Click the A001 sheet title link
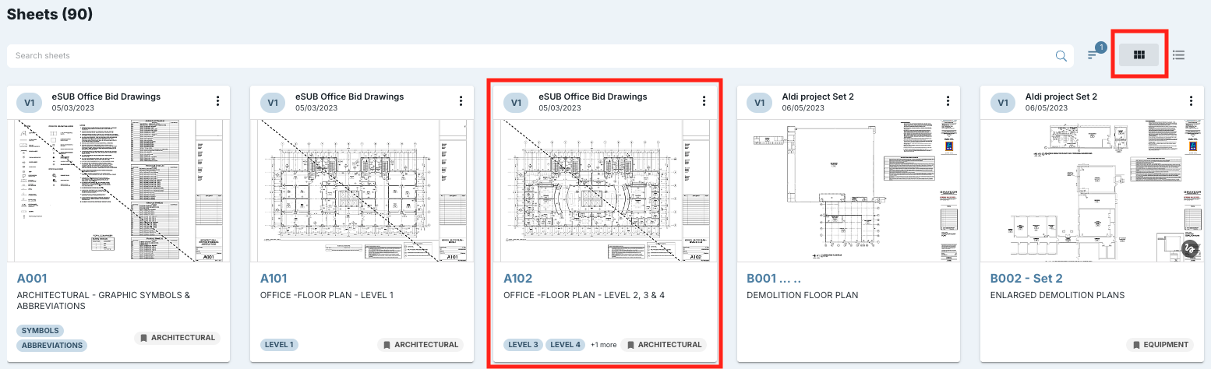The image size is (1211, 369). coord(32,278)
